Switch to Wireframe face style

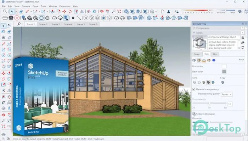195,82
